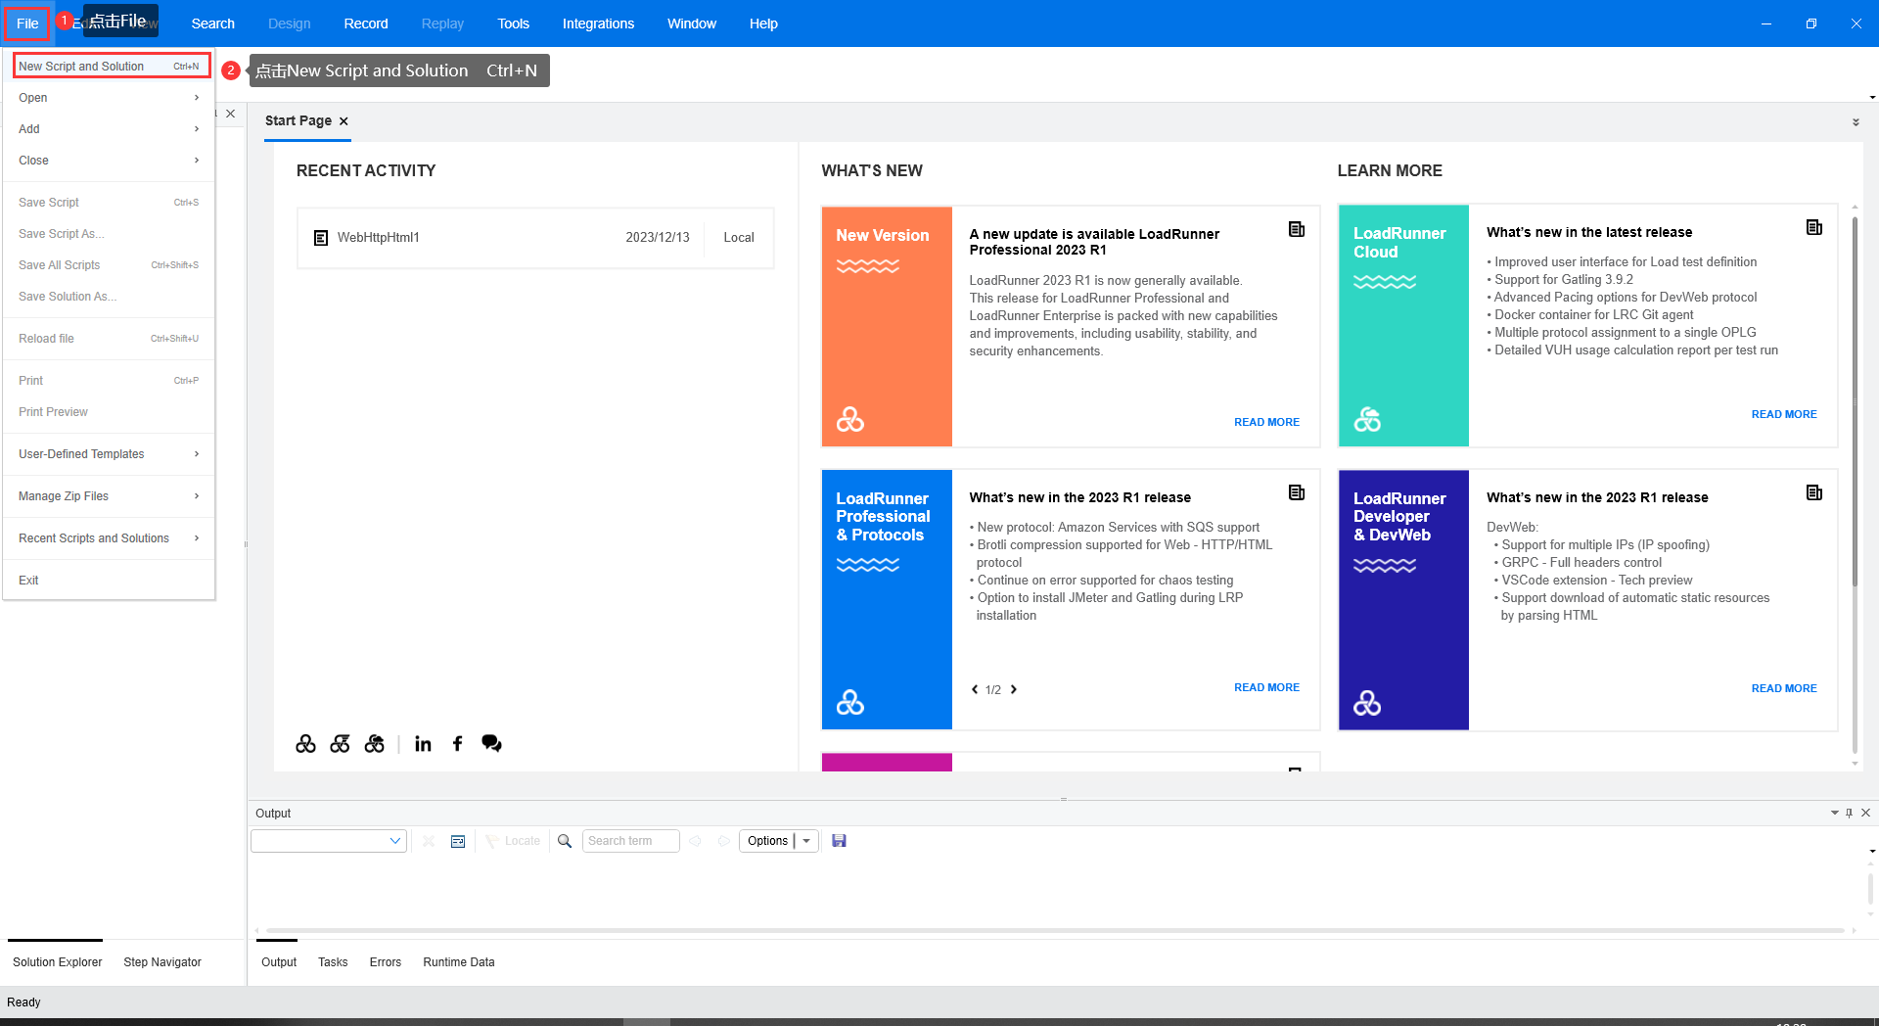Click the Output panel horizontal scrollbar
The width and height of the screenshot is (1879, 1026).
coord(1055,930)
